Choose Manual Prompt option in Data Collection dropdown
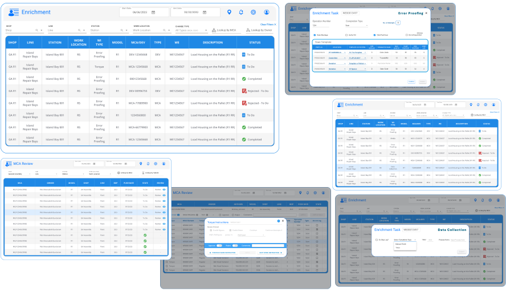The image size is (506, 296). (401, 244)
